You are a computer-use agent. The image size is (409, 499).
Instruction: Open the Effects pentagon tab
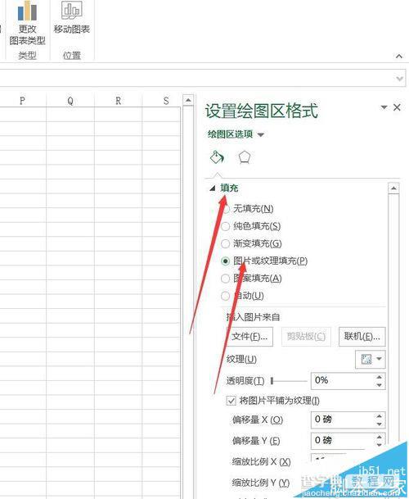pyautogui.click(x=245, y=157)
